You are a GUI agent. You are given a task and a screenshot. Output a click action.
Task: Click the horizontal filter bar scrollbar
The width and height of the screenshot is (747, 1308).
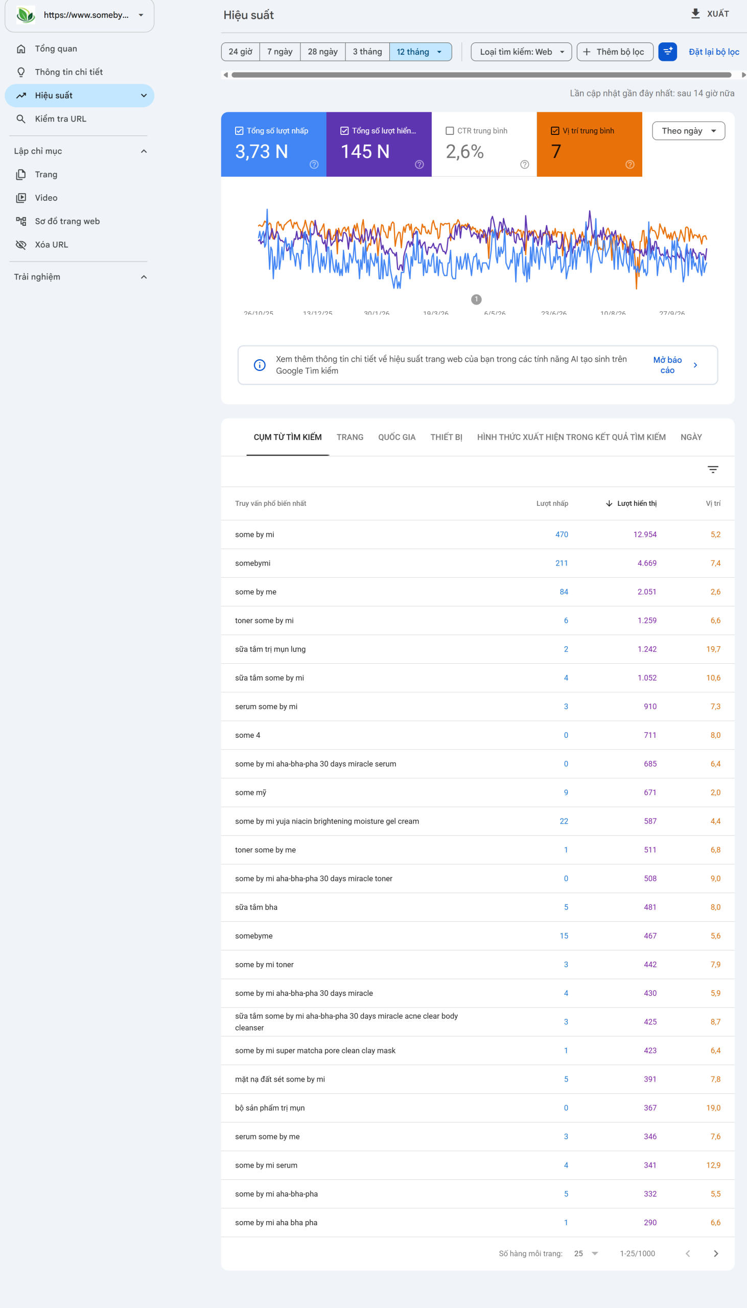click(481, 75)
